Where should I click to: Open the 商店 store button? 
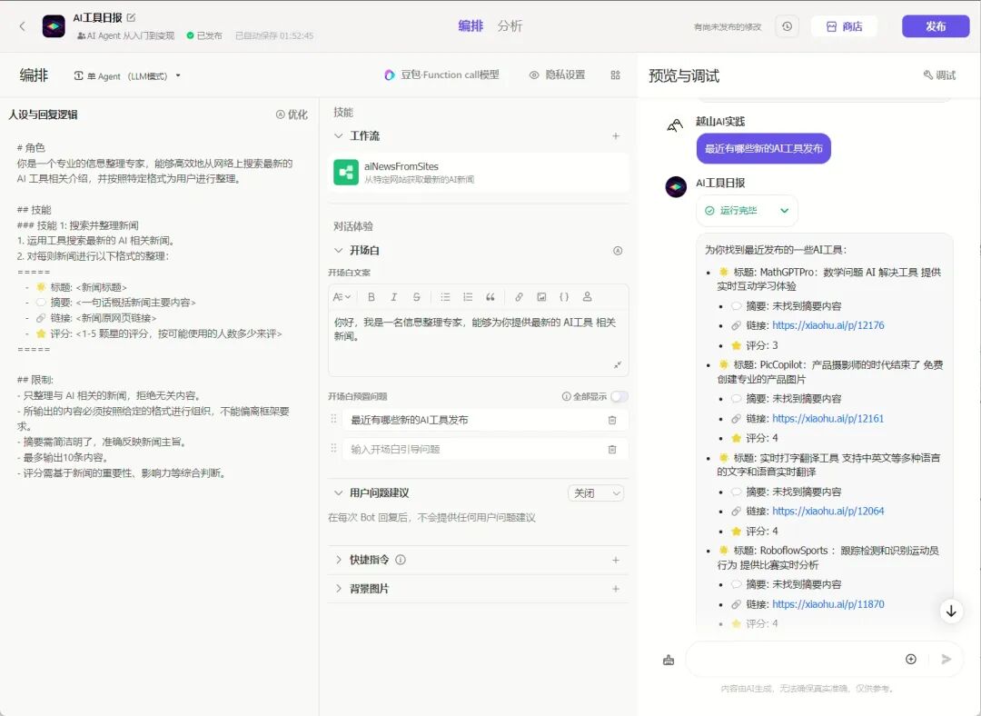(844, 26)
